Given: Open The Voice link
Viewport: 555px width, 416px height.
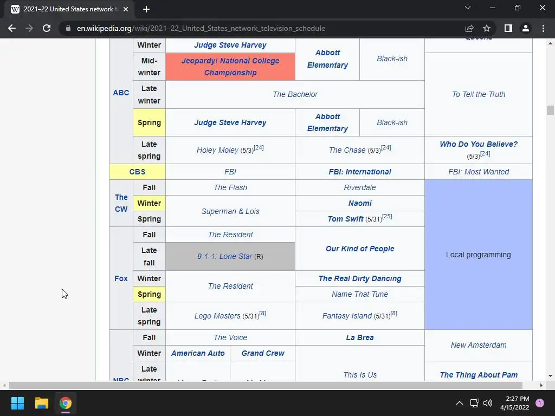Looking at the screenshot, I should [230, 337].
